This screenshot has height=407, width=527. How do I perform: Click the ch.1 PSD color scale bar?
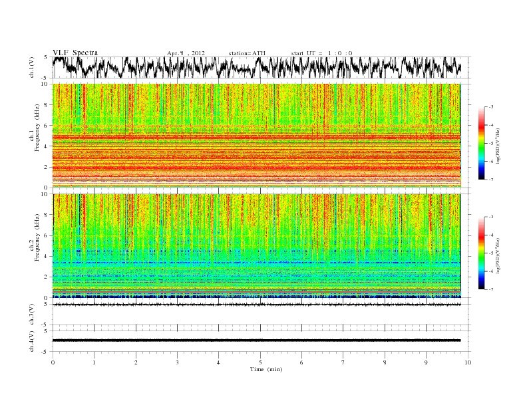point(482,143)
